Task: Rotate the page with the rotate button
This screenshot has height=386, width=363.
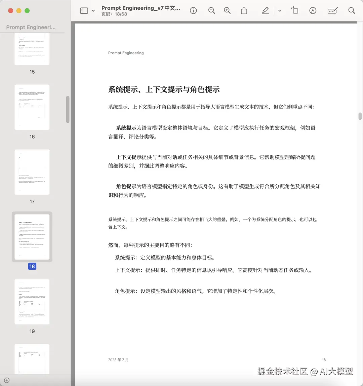Action: (x=295, y=10)
